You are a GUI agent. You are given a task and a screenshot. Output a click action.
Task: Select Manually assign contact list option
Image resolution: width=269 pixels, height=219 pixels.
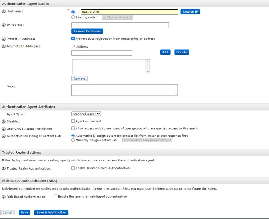[x=73, y=140]
